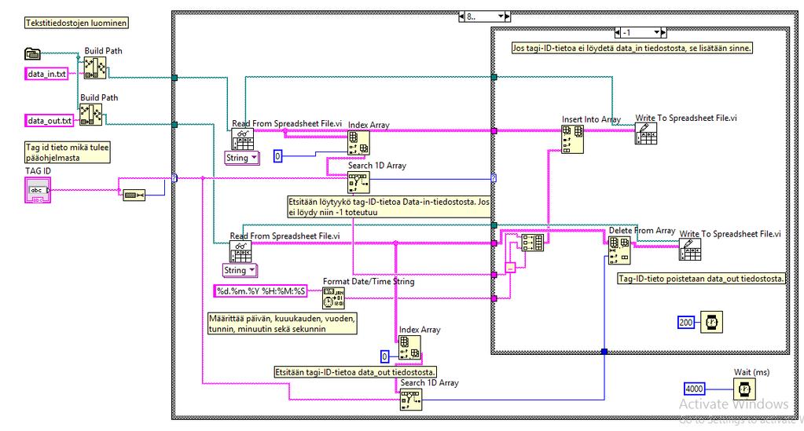Select the Build Path node for data_out.txt

coord(90,115)
